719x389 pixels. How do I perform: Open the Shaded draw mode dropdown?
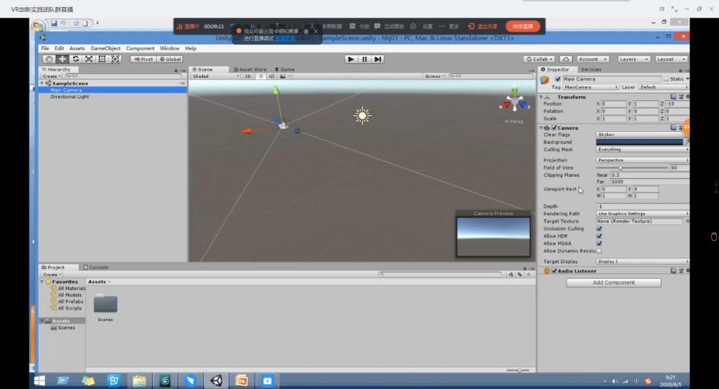pyautogui.click(x=216, y=76)
